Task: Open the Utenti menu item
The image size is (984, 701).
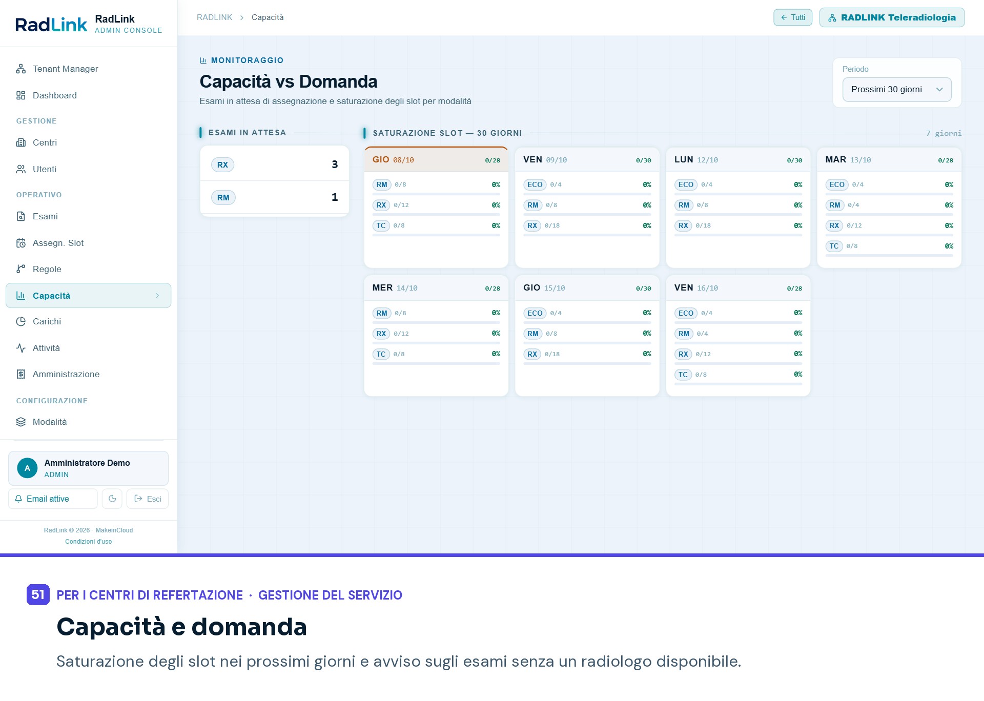Action: click(88, 169)
